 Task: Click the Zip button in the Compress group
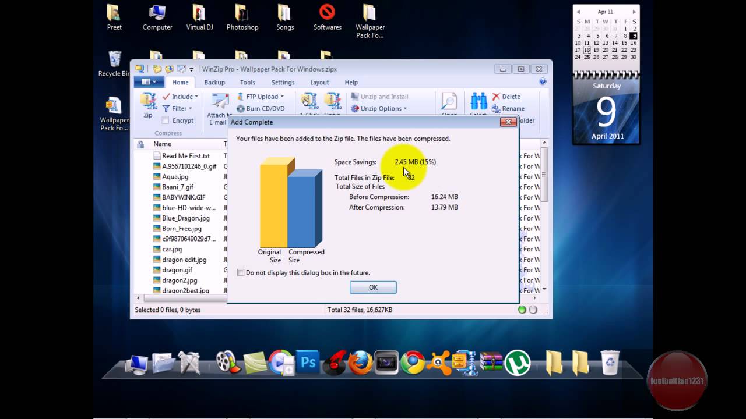[x=148, y=105]
